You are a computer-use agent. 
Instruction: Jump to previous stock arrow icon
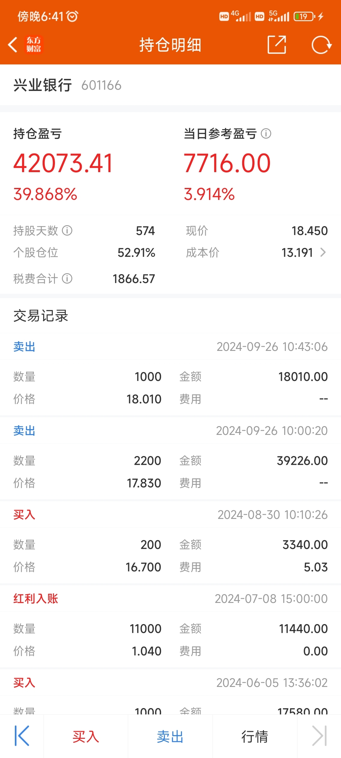(x=22, y=736)
